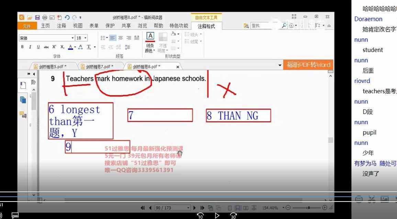Image resolution: width=397 pixels, height=219 pixels.
Task: Click the 福昕PDF转Word button
Action: (x=308, y=65)
